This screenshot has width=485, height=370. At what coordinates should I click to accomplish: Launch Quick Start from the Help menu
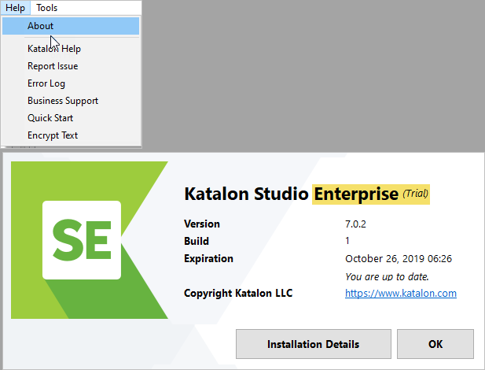tap(50, 118)
